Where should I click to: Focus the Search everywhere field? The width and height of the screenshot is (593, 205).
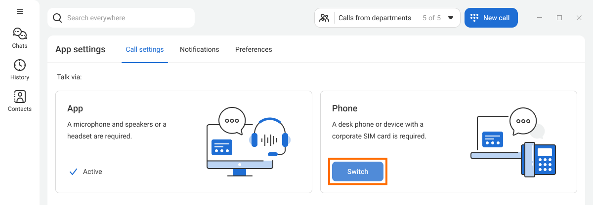pyautogui.click(x=121, y=18)
